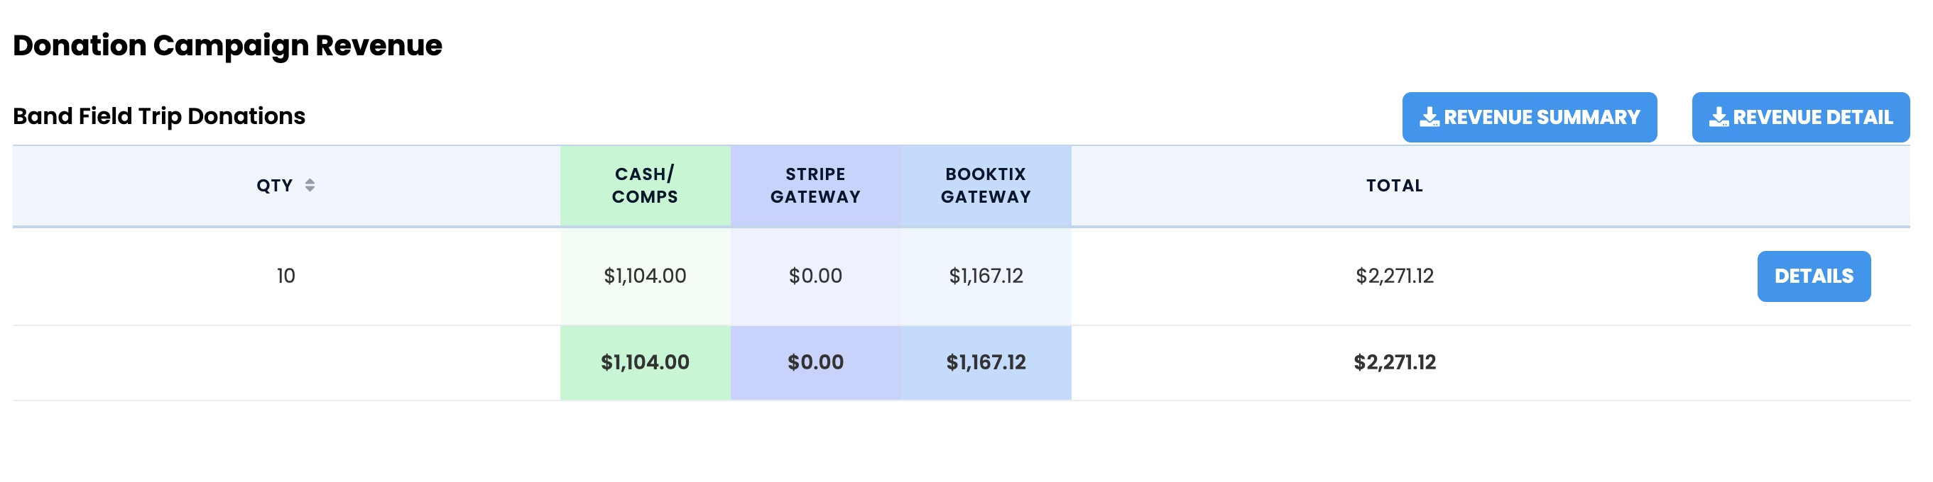Click the bold Stripe Gateway footer total
This screenshot has width=1933, height=482.
(x=816, y=363)
